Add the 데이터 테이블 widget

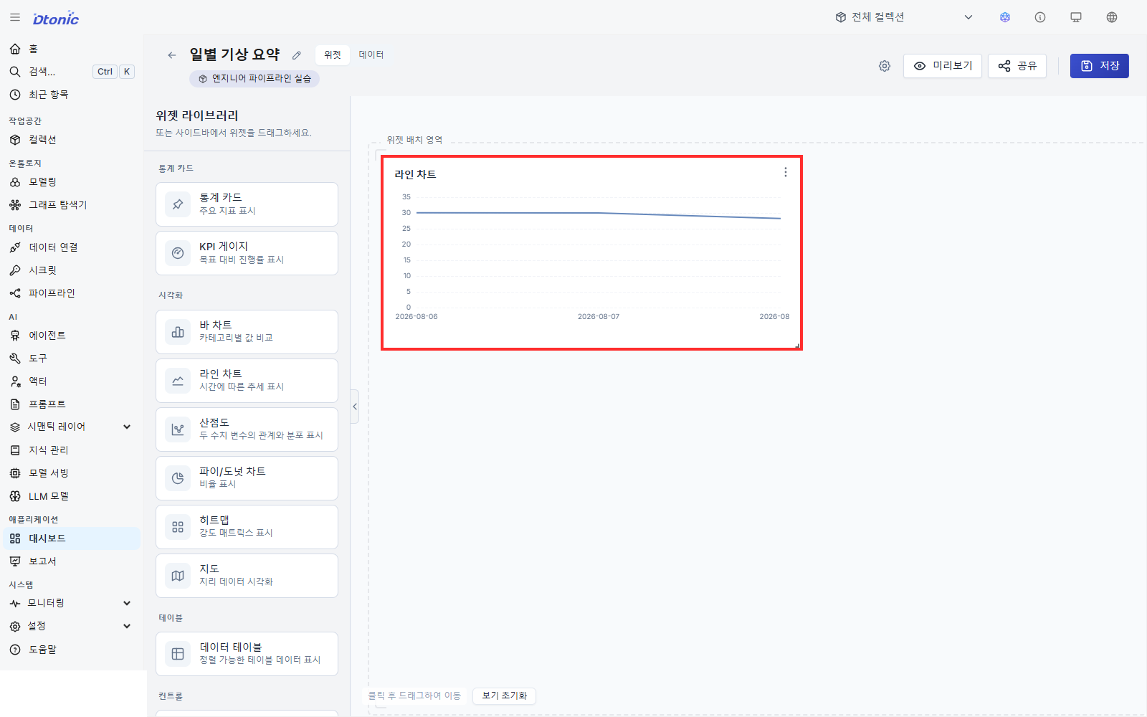click(x=247, y=654)
